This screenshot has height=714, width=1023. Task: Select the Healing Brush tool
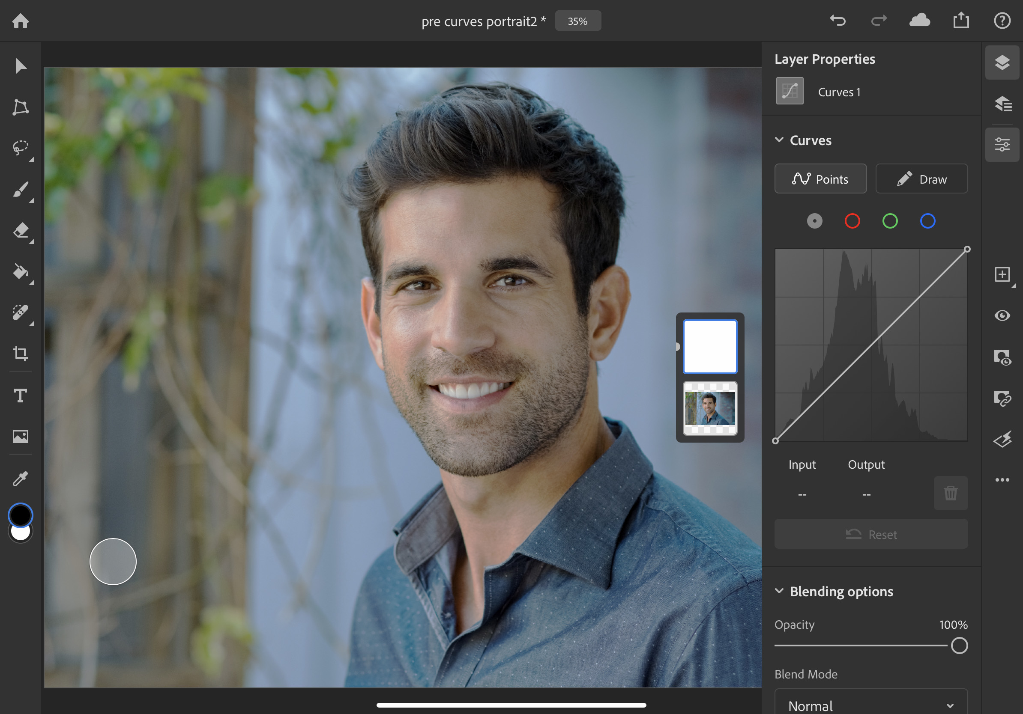20,313
